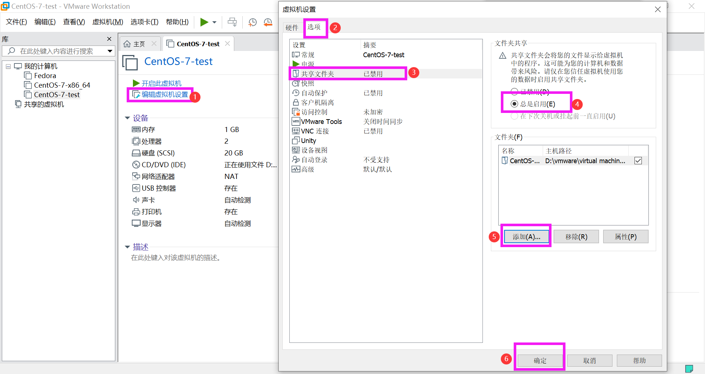Select the 电源 power option row
Screen dimensions: 705x374
386,64
